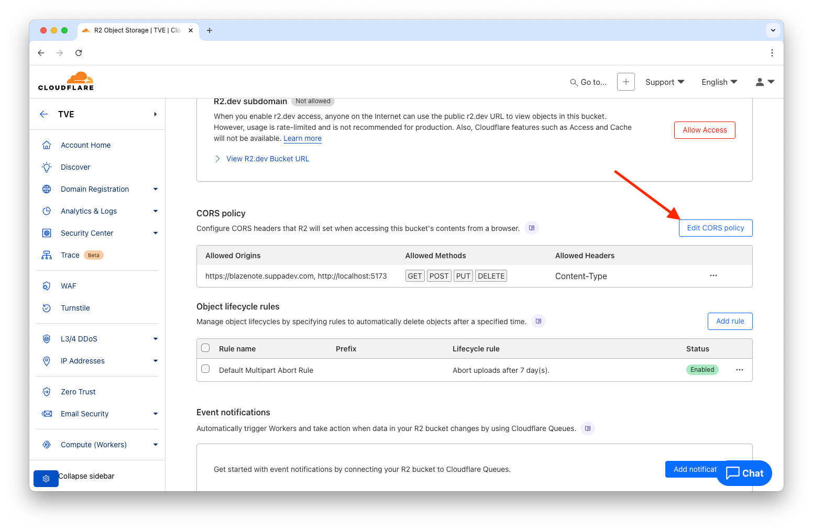
Task: Open the Support dropdown
Action: [664, 82]
